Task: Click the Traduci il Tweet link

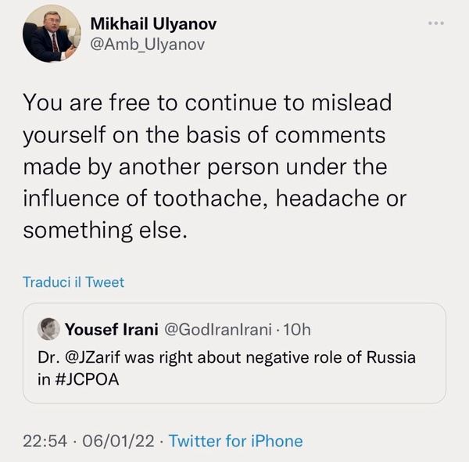Action: click(x=73, y=282)
